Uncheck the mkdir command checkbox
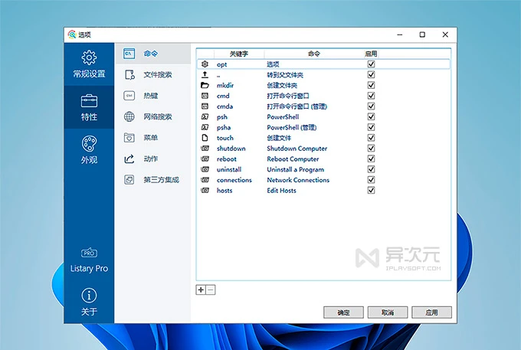The width and height of the screenshot is (521, 350). coord(371,86)
